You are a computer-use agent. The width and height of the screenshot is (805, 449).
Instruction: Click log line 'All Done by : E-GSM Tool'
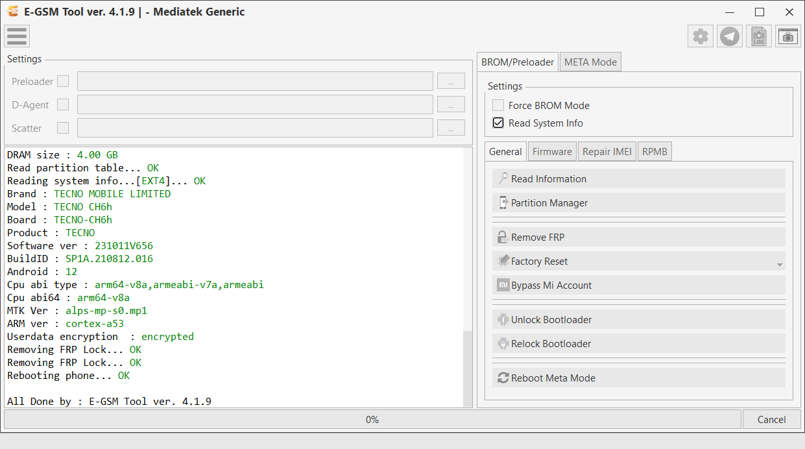109,401
